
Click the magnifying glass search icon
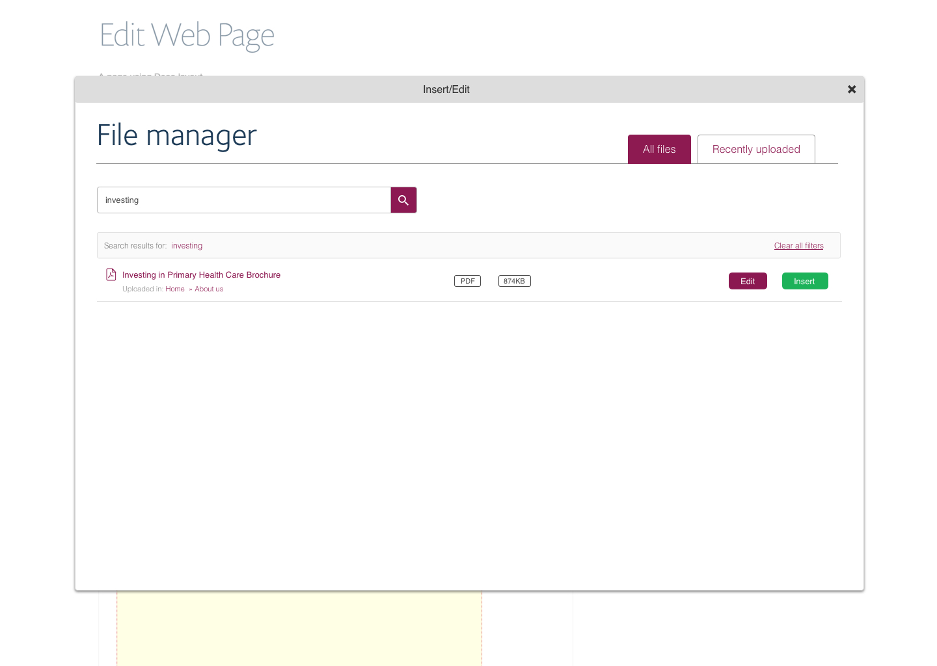coord(403,200)
